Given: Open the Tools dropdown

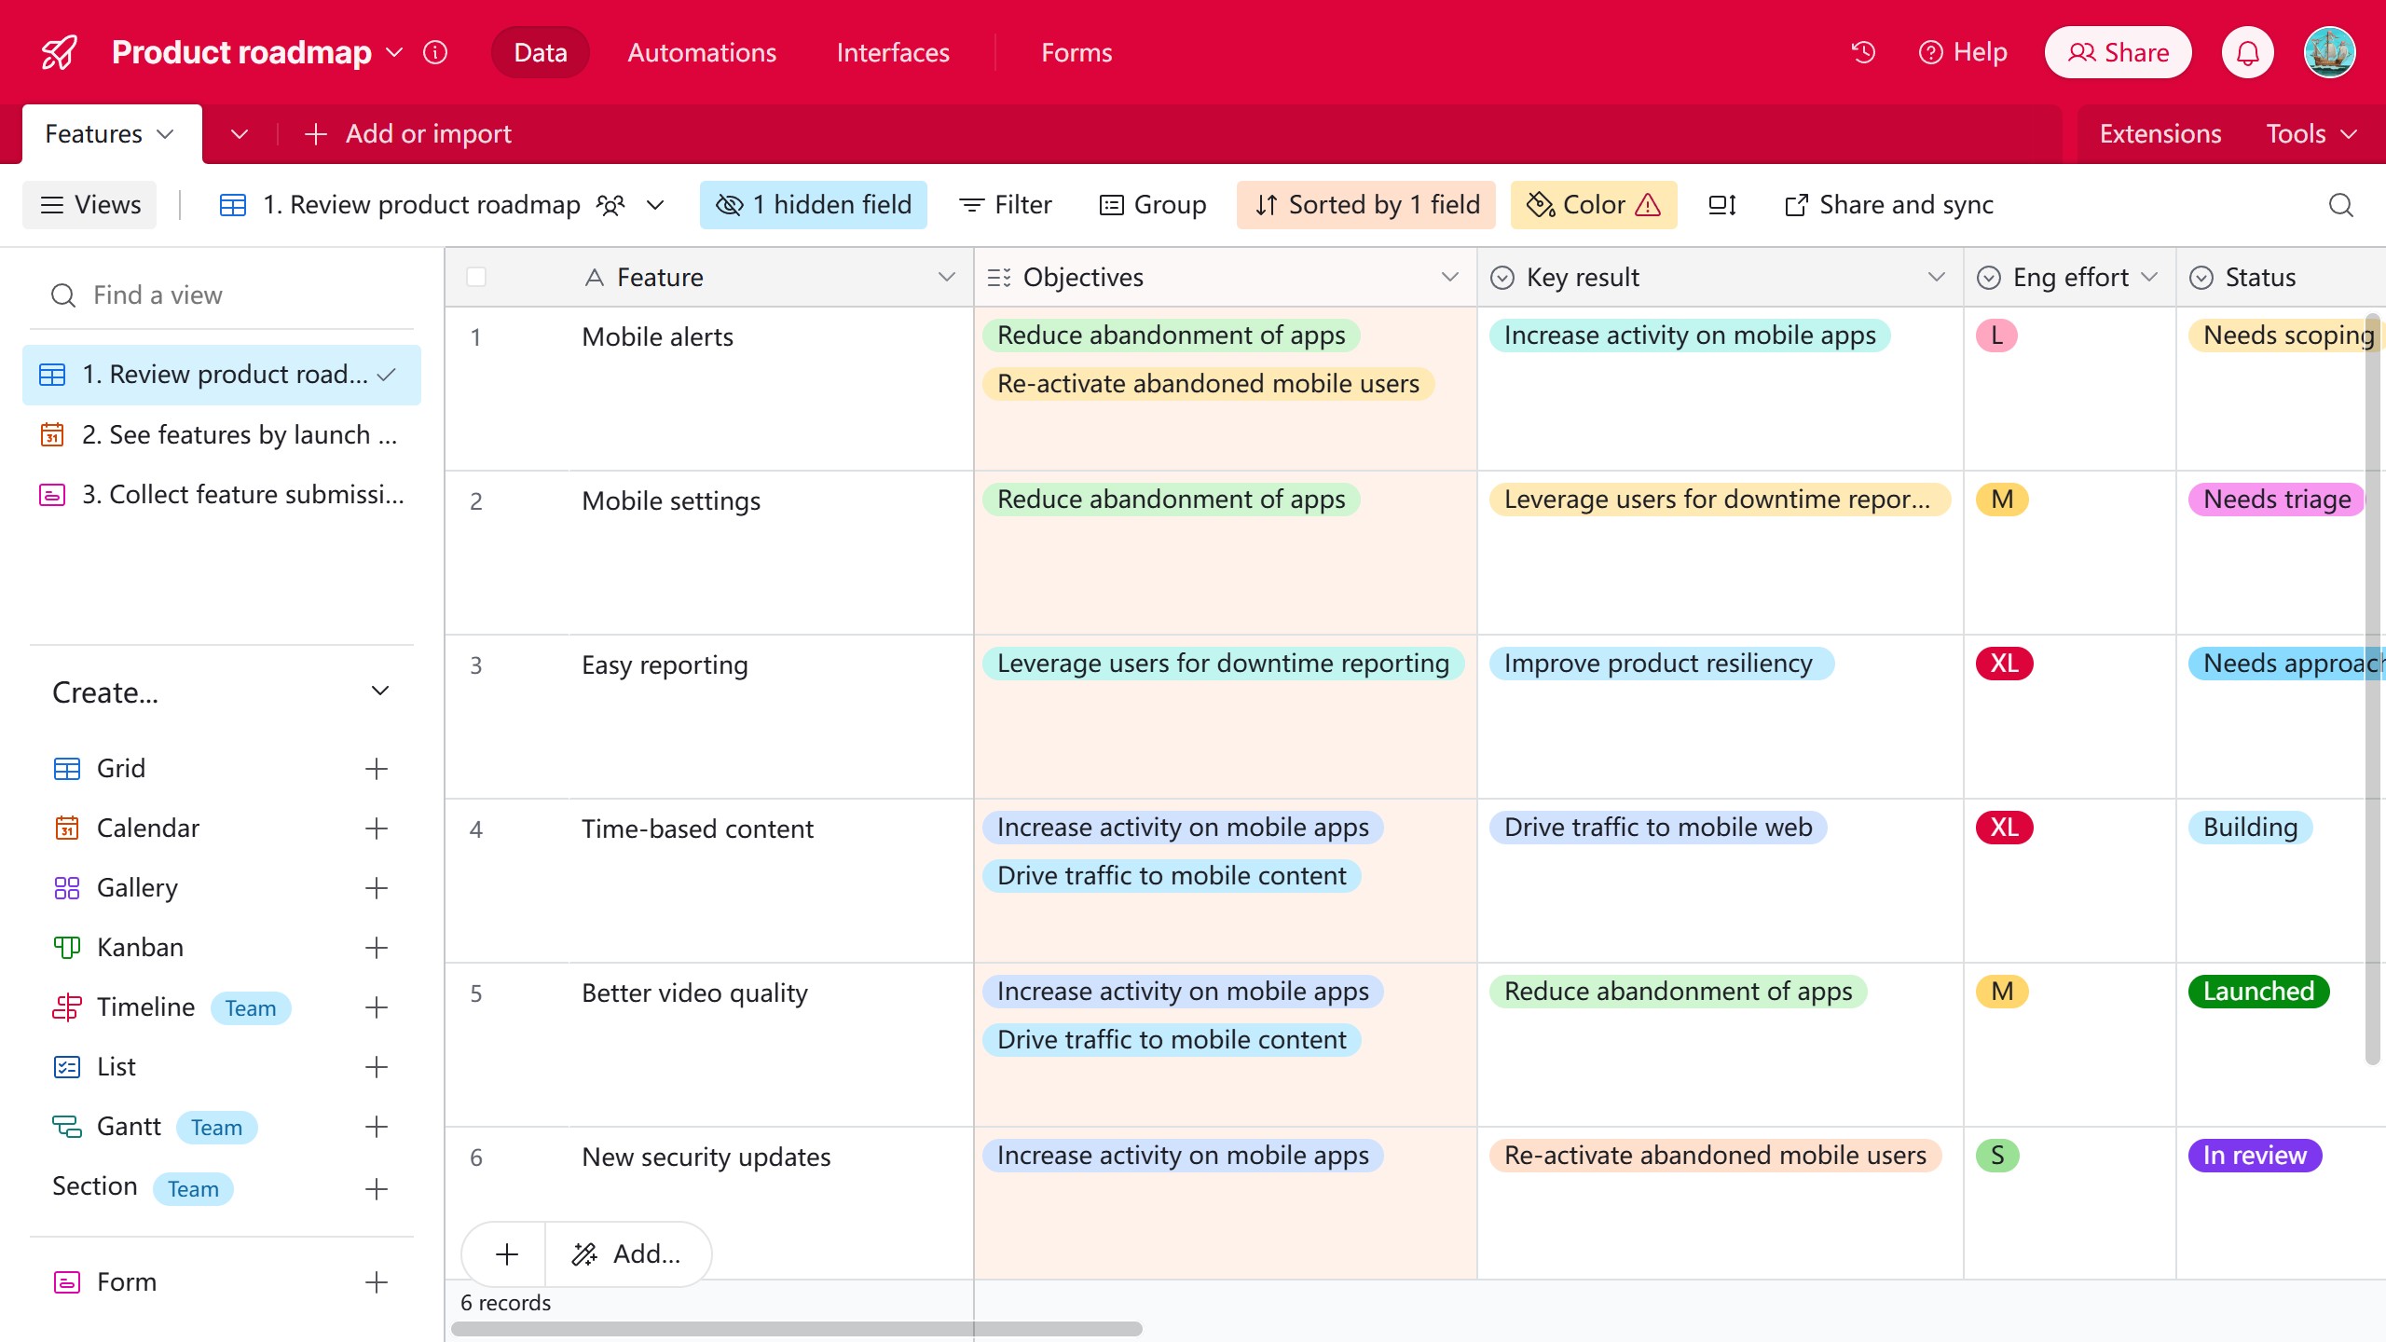Looking at the screenshot, I should pos(2311,134).
